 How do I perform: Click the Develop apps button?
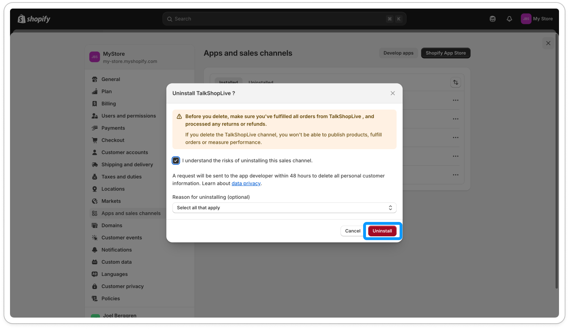point(399,53)
